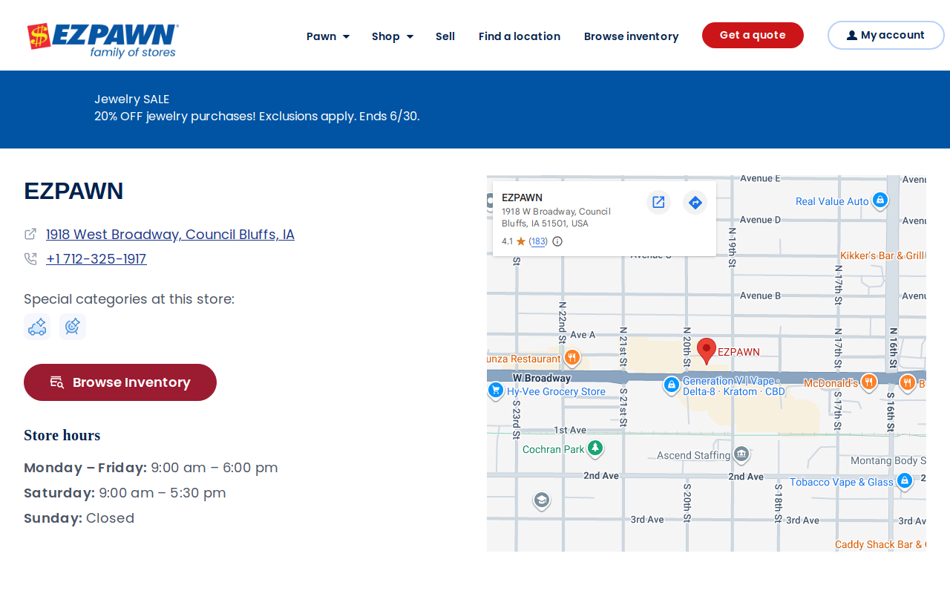Click the Monday – Friday hours line

tap(151, 468)
